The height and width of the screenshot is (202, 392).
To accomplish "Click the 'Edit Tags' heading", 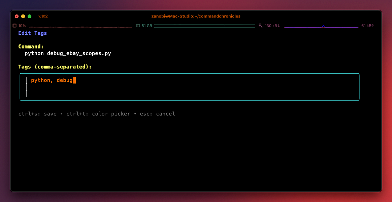I will click(x=33, y=33).
